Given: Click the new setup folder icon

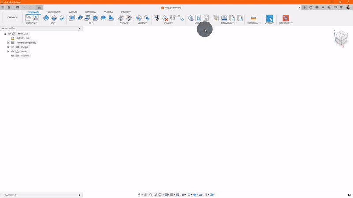Looking at the screenshot, I should 28,18.
